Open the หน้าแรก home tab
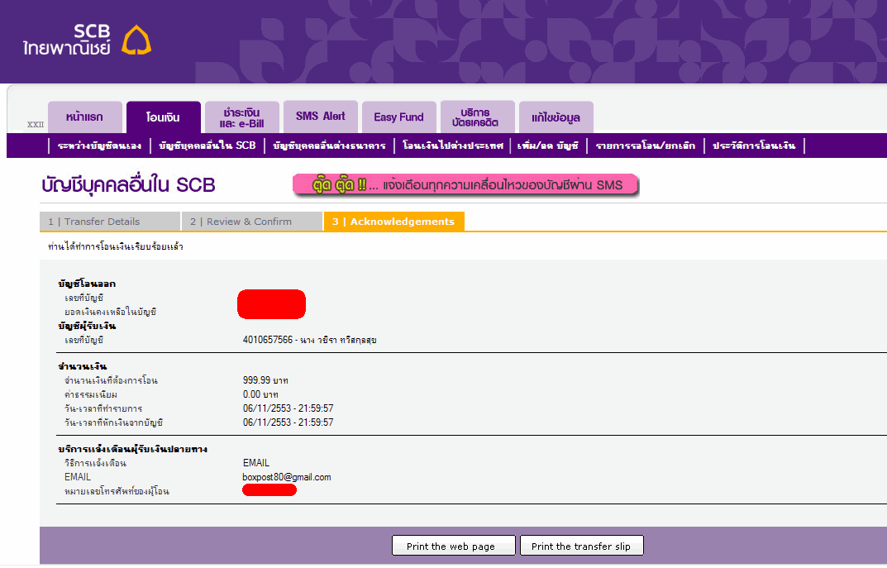The width and height of the screenshot is (887, 568). pyautogui.click(x=85, y=117)
